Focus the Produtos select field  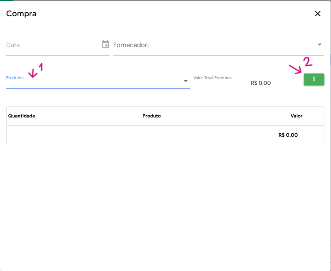click(93, 82)
